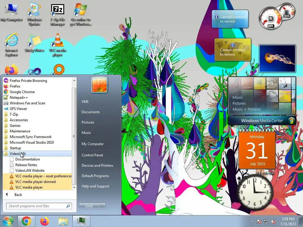
Task: Open Default Programs from Start menu
Action: coord(95,176)
